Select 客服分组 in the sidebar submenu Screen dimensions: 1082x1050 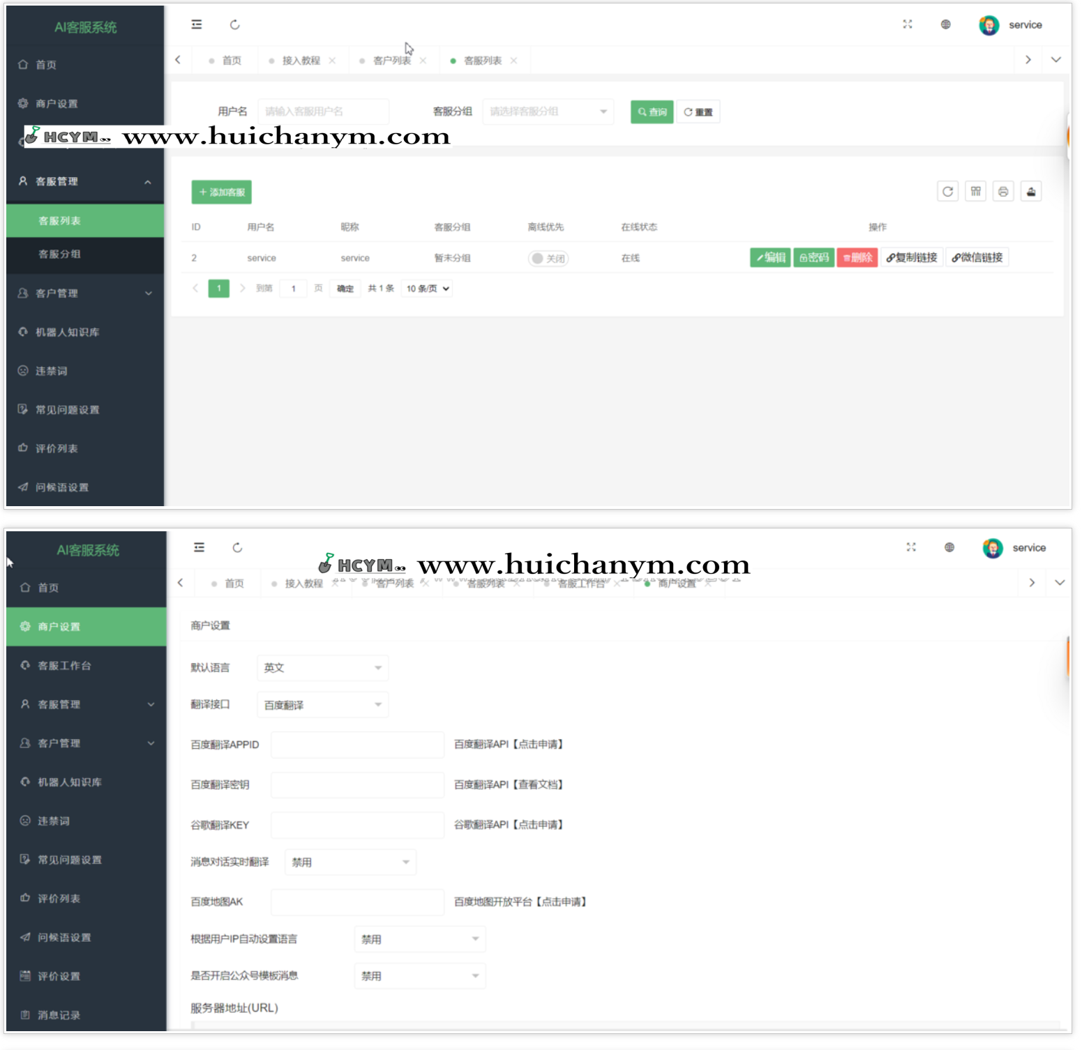coord(60,254)
